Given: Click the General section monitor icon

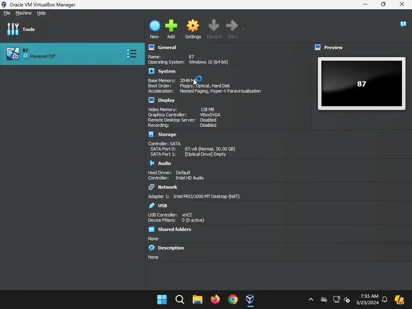Looking at the screenshot, I should [151, 47].
